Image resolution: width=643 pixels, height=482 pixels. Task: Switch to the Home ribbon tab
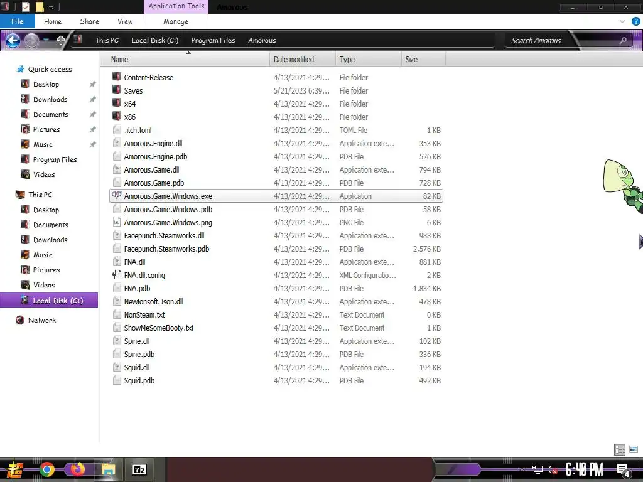tap(53, 21)
